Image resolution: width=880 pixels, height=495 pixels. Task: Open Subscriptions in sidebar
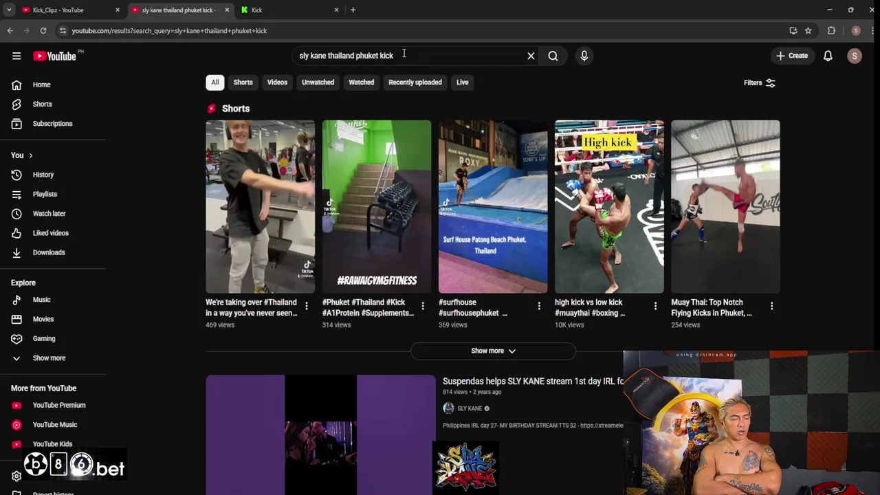(x=53, y=124)
